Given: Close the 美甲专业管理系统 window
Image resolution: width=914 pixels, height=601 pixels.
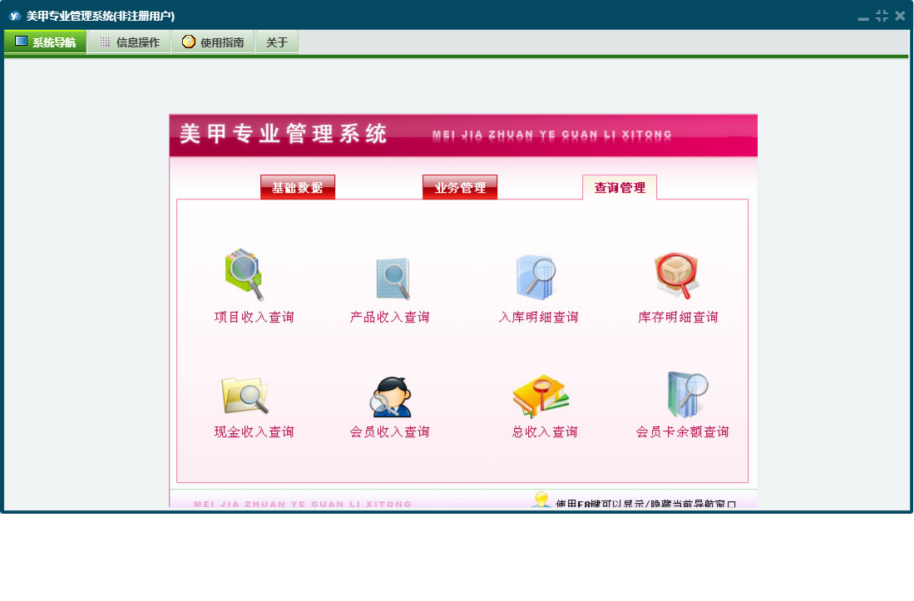Looking at the screenshot, I should click(900, 16).
